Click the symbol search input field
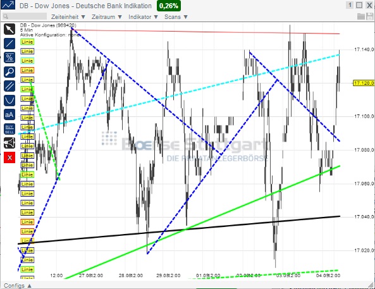The width and height of the screenshot is (375, 289). coord(25,16)
